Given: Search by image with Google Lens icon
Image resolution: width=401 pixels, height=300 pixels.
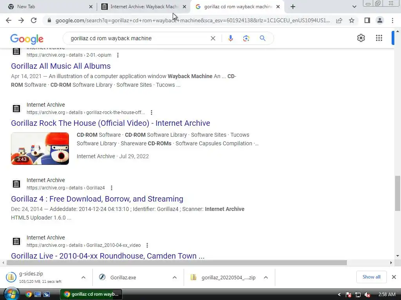Looking at the screenshot, I should tap(246, 38).
